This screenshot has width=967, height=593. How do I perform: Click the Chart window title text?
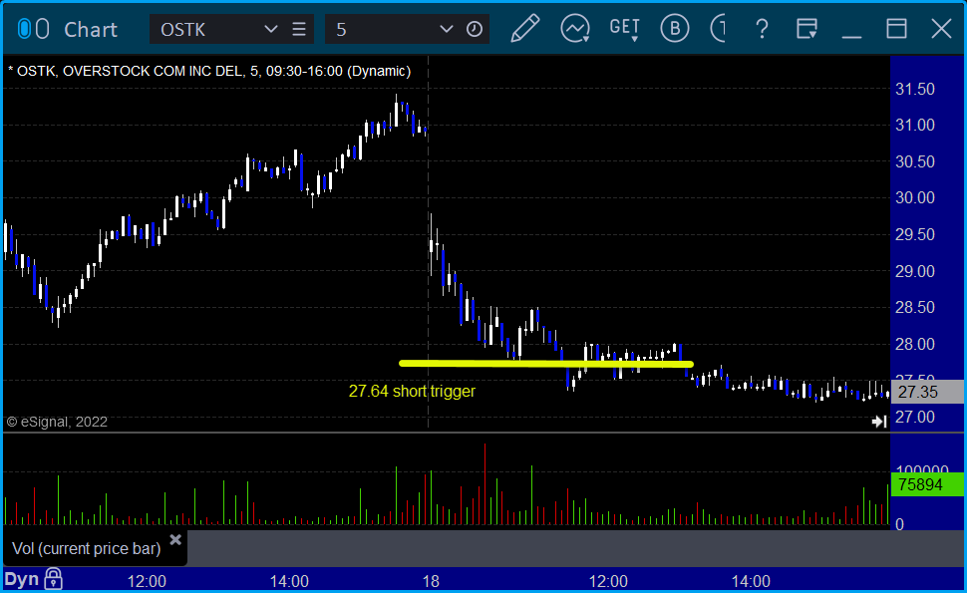pyautogui.click(x=91, y=30)
